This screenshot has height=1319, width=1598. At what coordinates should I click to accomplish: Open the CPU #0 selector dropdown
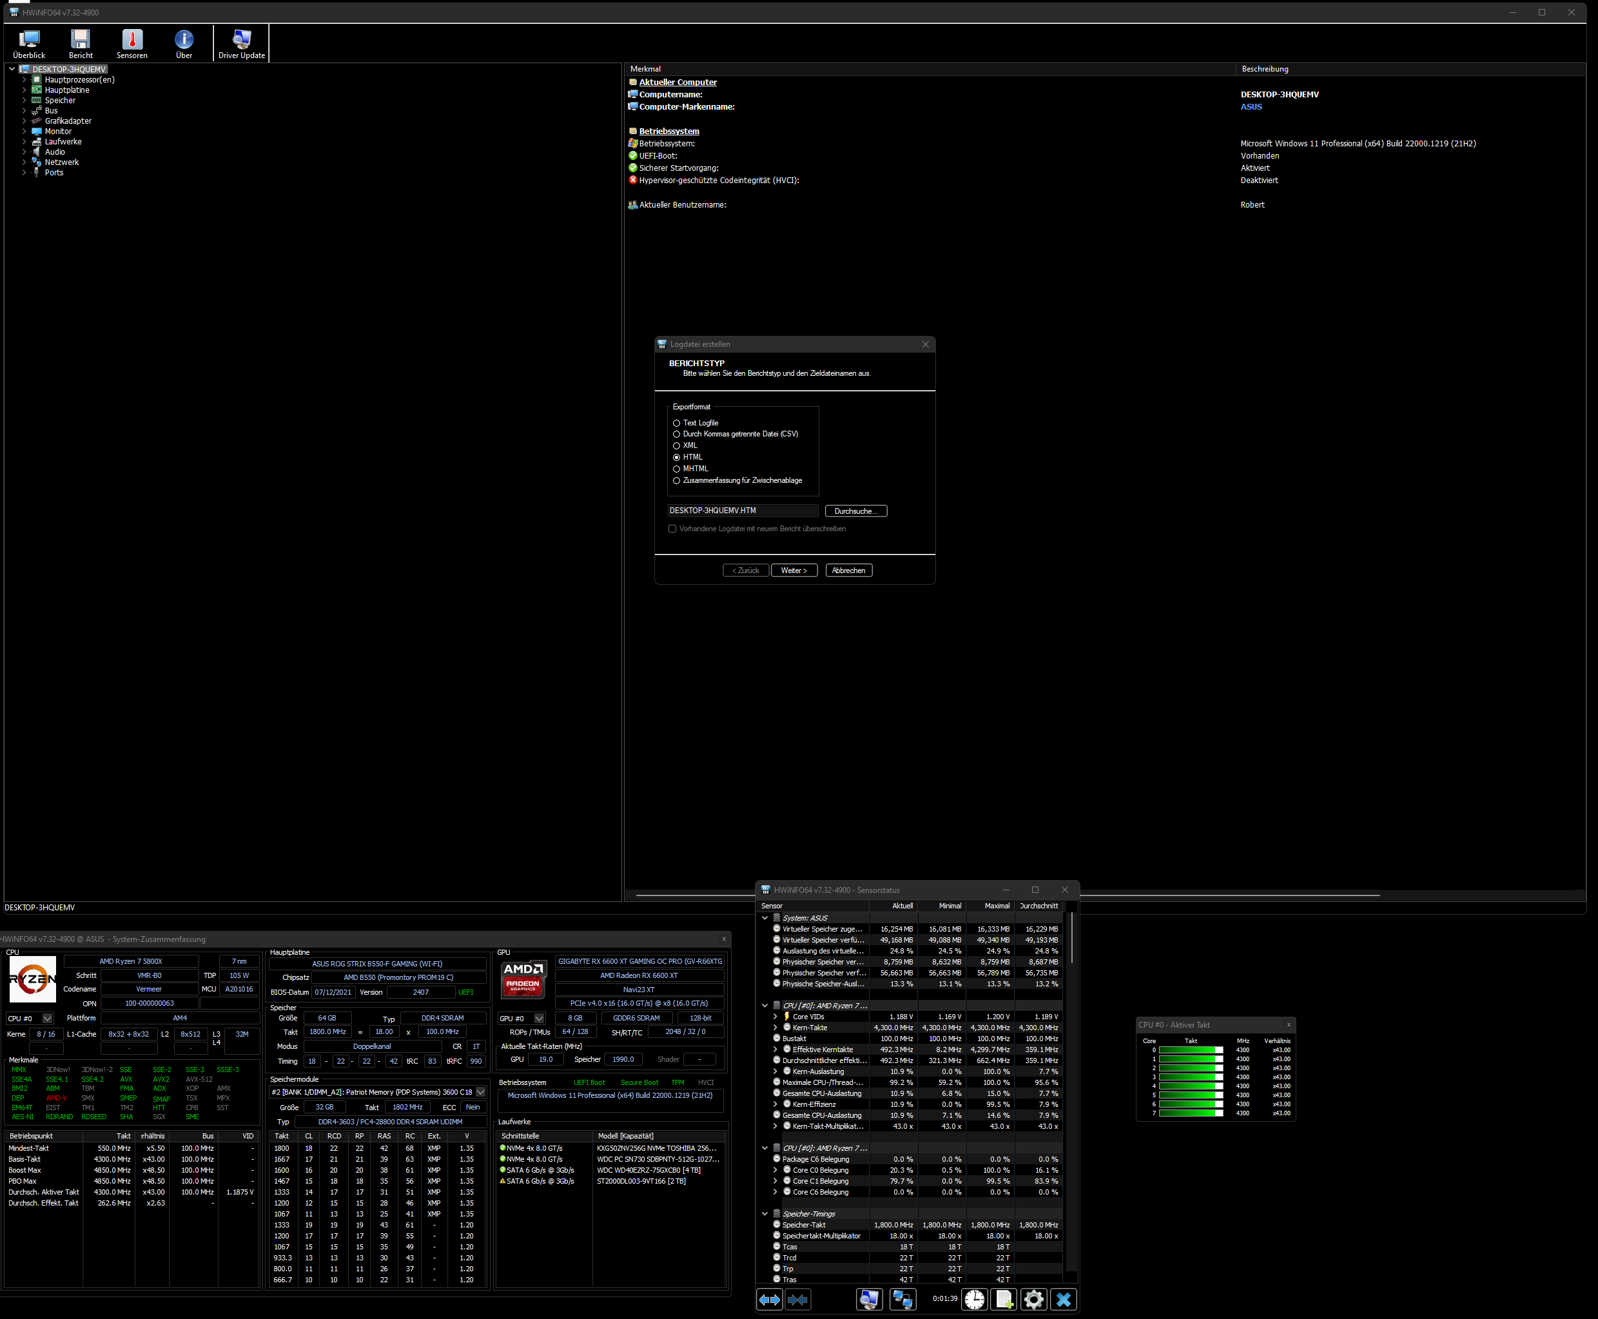coord(47,1018)
